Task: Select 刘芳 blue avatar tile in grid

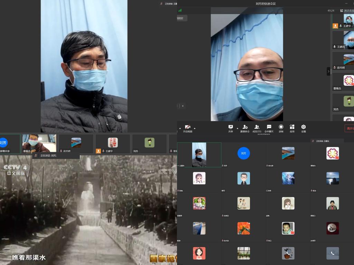Action: click(x=244, y=153)
